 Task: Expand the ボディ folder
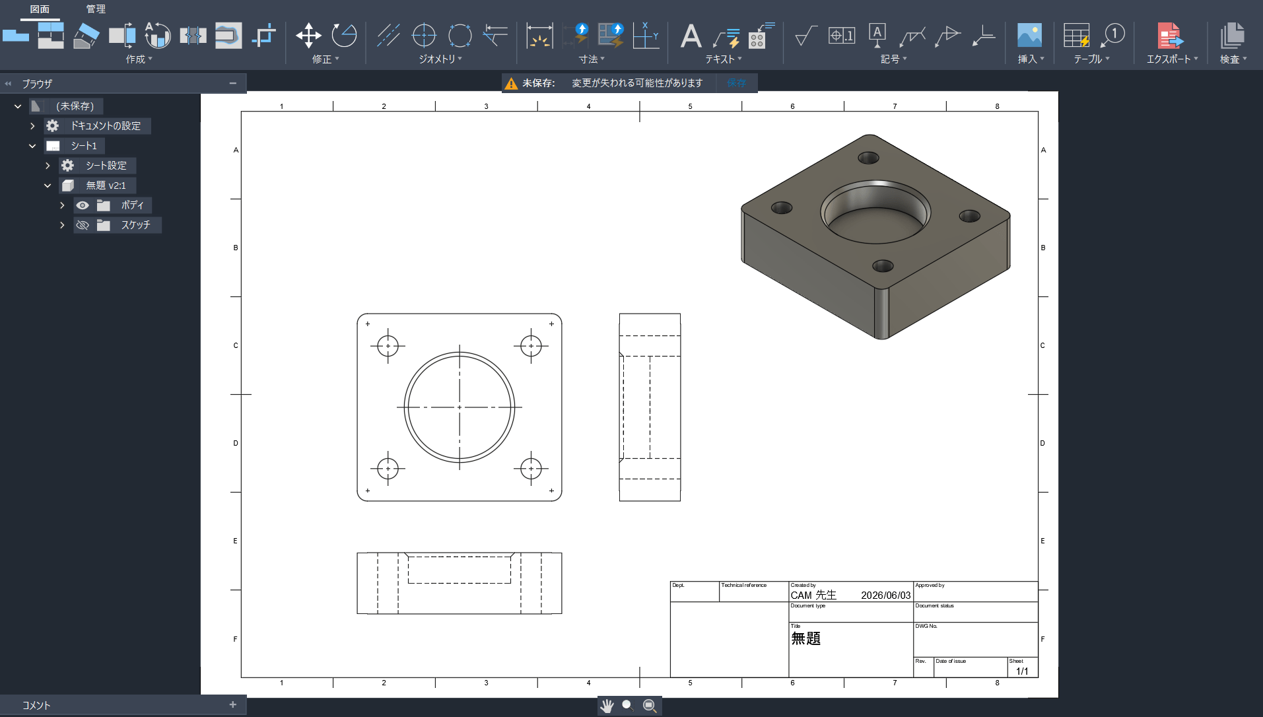tap(62, 205)
